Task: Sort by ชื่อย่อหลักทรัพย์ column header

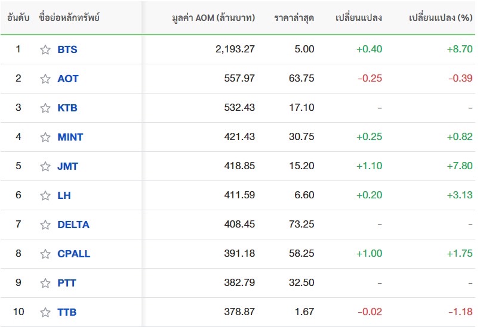Action: click(69, 18)
